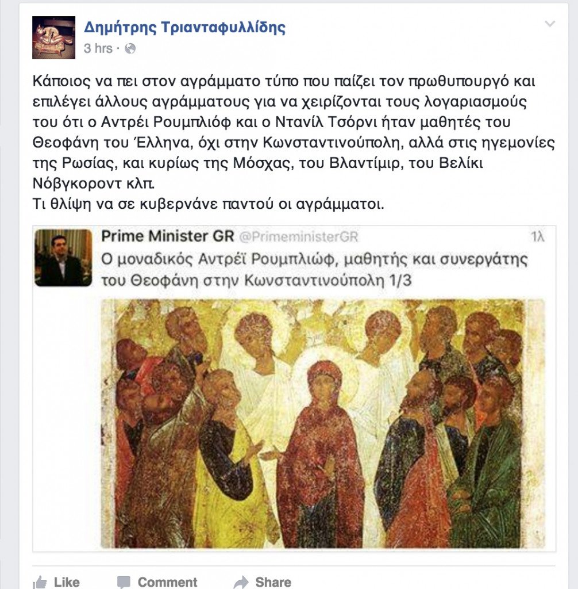The height and width of the screenshot is (589, 578).
Task: Click the tweet text about Αντρέϊ Ρουμπλιώφ
Action: point(314,270)
